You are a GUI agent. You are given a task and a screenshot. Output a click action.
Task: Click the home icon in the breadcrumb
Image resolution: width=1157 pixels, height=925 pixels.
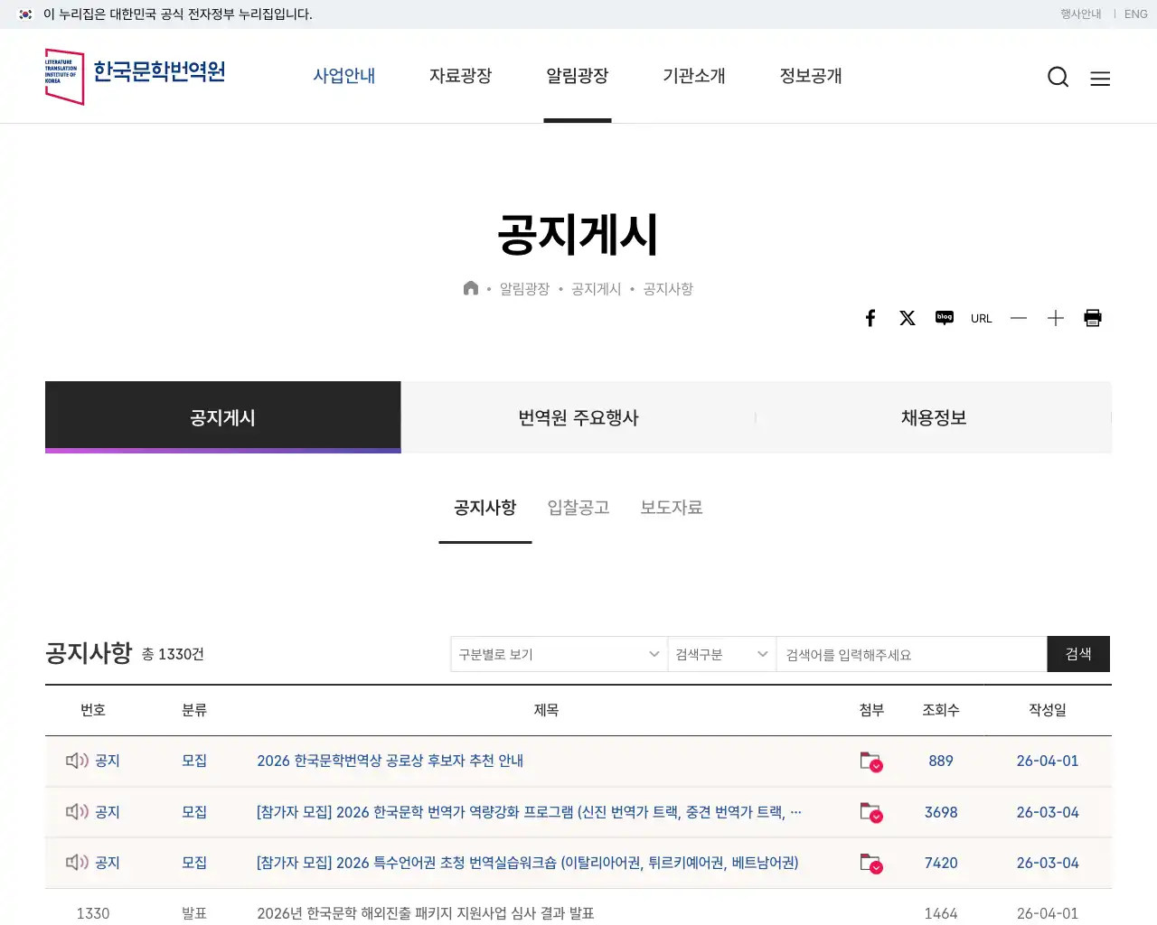pos(470,287)
